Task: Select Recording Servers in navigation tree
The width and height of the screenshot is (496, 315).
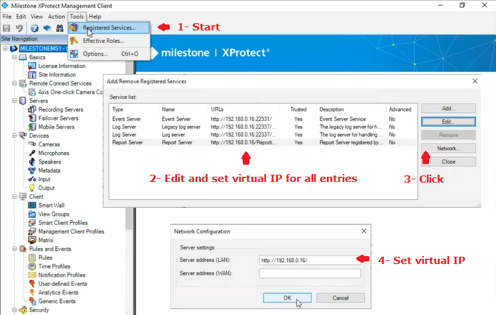Action: pos(60,109)
